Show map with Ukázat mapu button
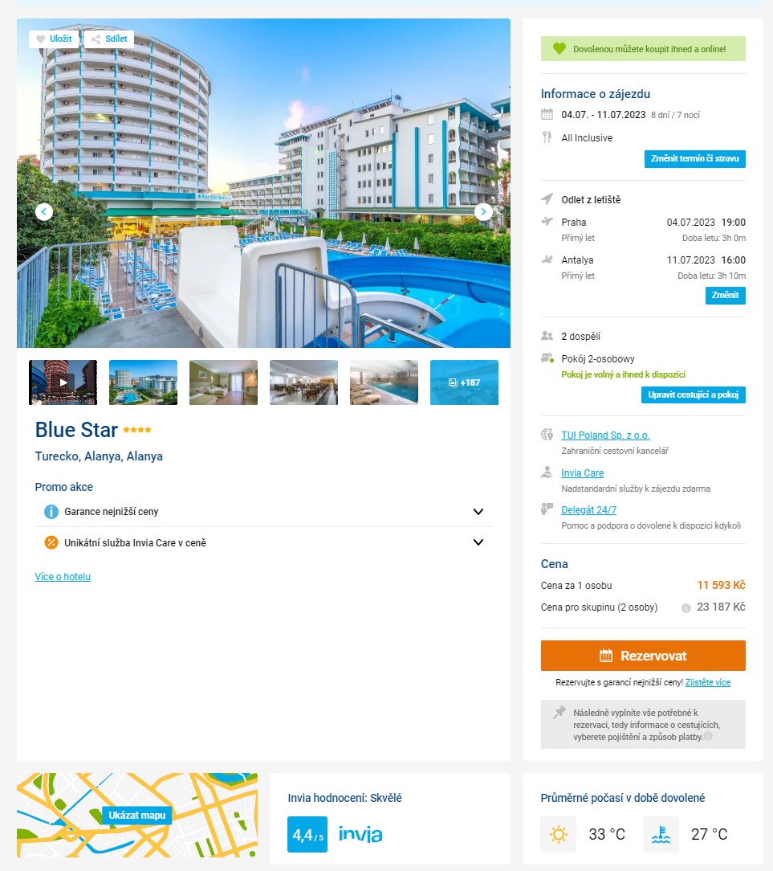The image size is (773, 871). click(x=137, y=816)
